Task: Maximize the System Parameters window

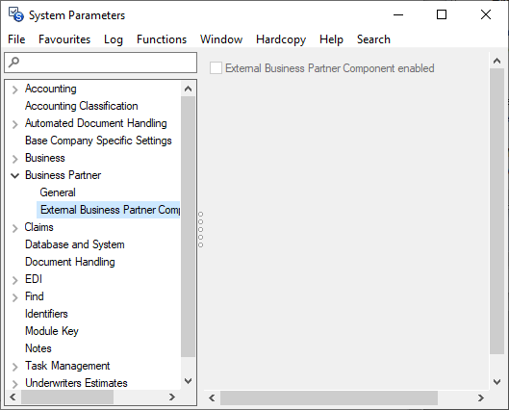Action: [x=442, y=15]
